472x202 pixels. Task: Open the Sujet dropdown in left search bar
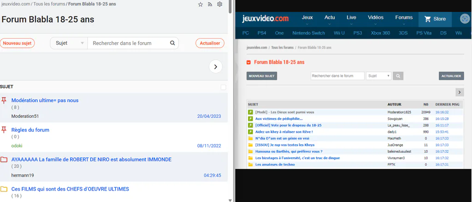(x=69, y=43)
